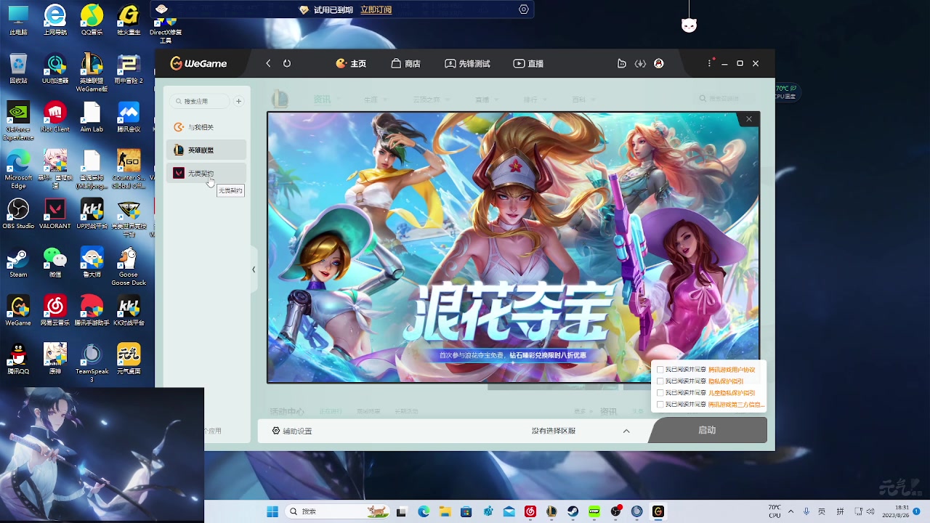Screen dimensions: 930x523
Task: Expand the server region selector arrow
Action: [x=626, y=431]
